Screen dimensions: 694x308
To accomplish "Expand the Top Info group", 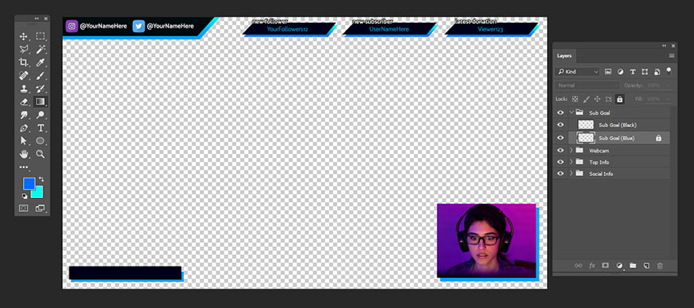I will click(572, 162).
